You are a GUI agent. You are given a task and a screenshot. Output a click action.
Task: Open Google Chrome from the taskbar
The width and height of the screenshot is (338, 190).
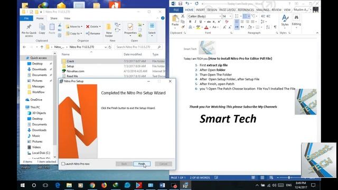pyautogui.click(x=92, y=185)
